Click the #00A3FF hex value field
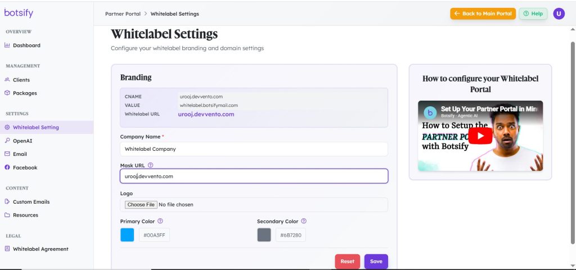The height and width of the screenshot is (270, 576). point(154,235)
